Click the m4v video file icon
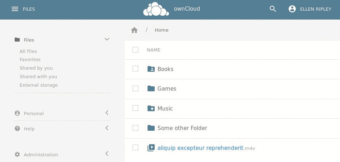 pos(151,148)
